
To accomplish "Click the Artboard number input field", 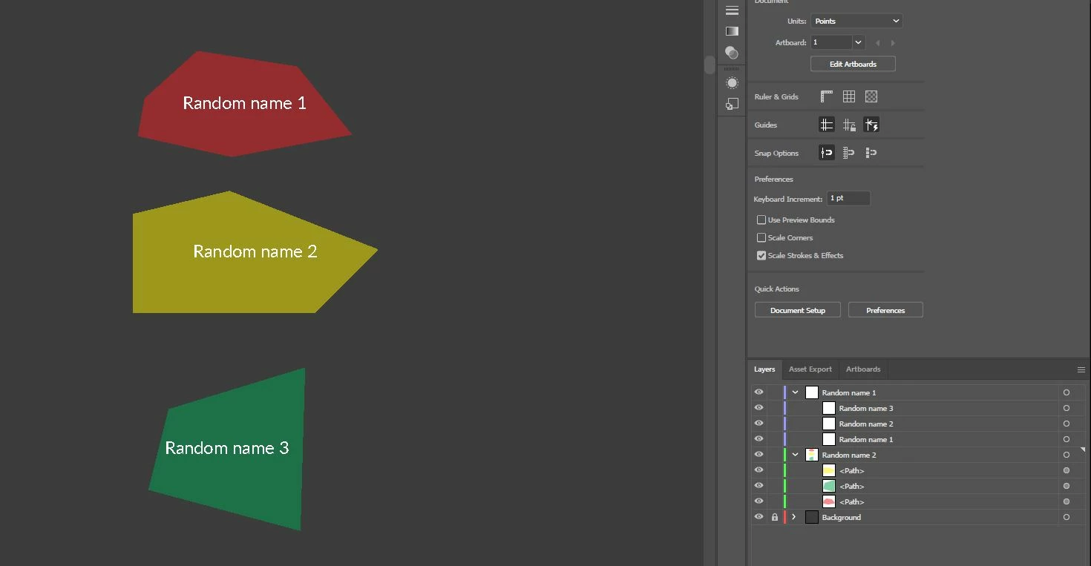I will 831,43.
